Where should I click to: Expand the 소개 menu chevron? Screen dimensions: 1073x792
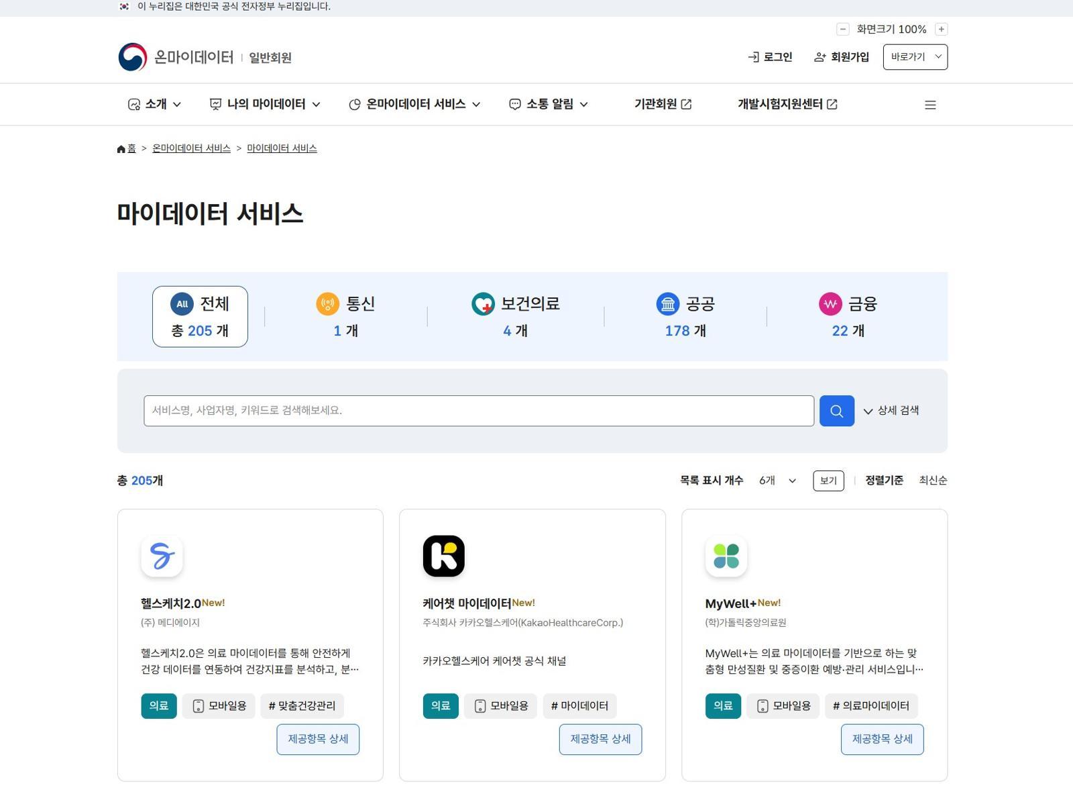[177, 105]
